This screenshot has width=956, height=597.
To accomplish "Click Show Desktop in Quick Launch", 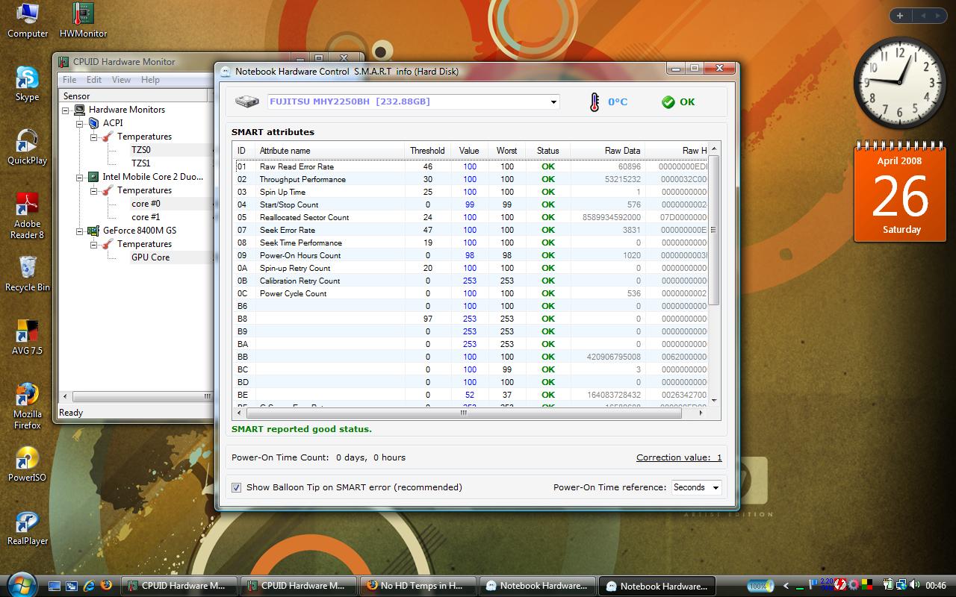I will click(55, 586).
